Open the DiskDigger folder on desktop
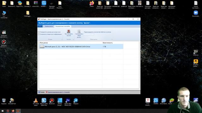Image resolution: width=202 pixels, height=113 pixels. click(x=28, y=14)
